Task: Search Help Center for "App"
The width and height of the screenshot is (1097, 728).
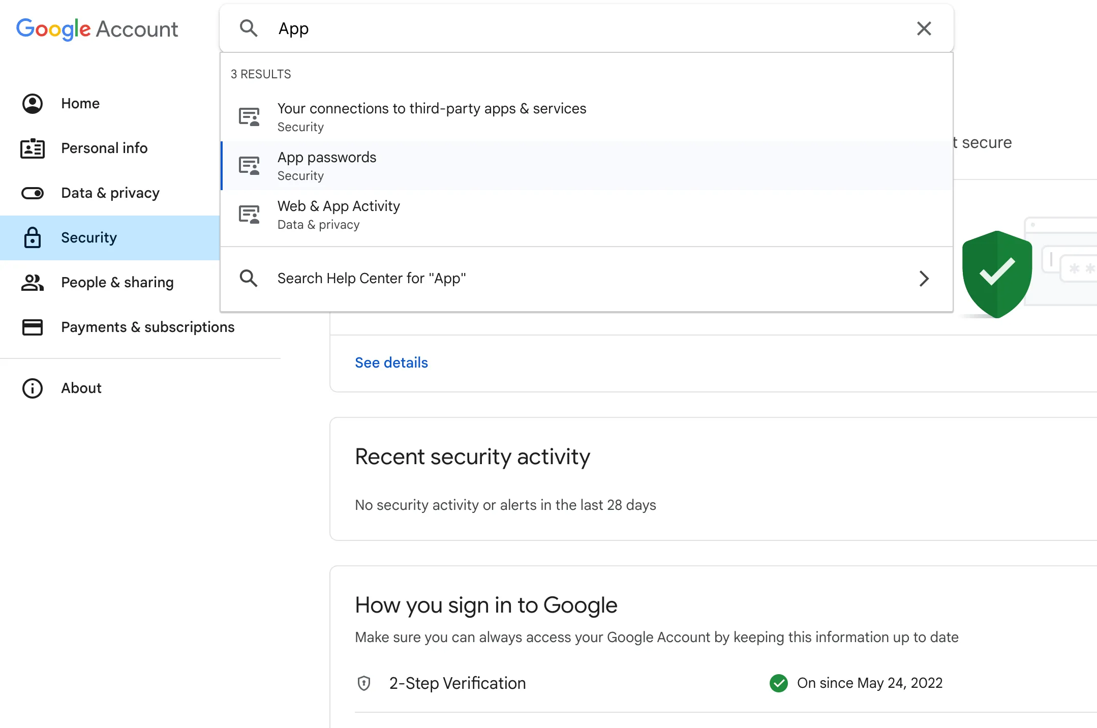Action: pyautogui.click(x=371, y=279)
